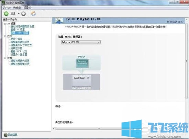Image resolution: width=189 pixels, height=139 pixels.
Task: Collapse the Video tree node
Action: (x=5, y=58)
